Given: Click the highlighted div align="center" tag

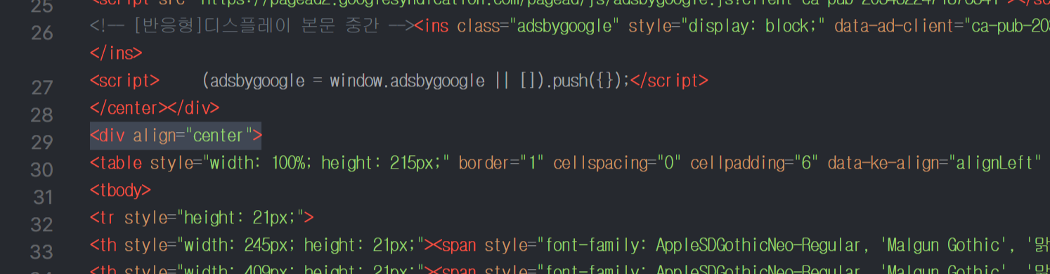Looking at the screenshot, I should tap(176, 135).
